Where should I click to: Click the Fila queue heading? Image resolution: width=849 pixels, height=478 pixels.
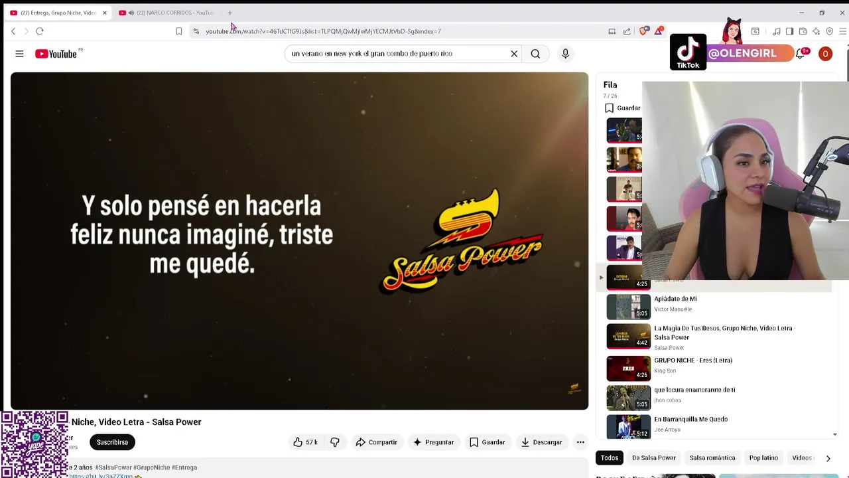[610, 85]
